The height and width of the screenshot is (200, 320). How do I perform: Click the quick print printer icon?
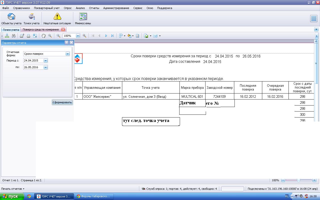28,36
